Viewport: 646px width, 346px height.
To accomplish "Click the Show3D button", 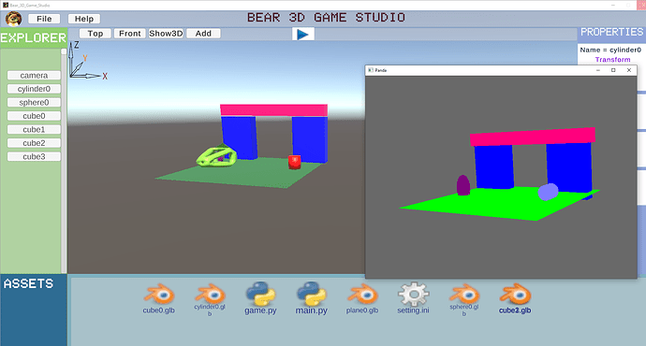I will [166, 34].
